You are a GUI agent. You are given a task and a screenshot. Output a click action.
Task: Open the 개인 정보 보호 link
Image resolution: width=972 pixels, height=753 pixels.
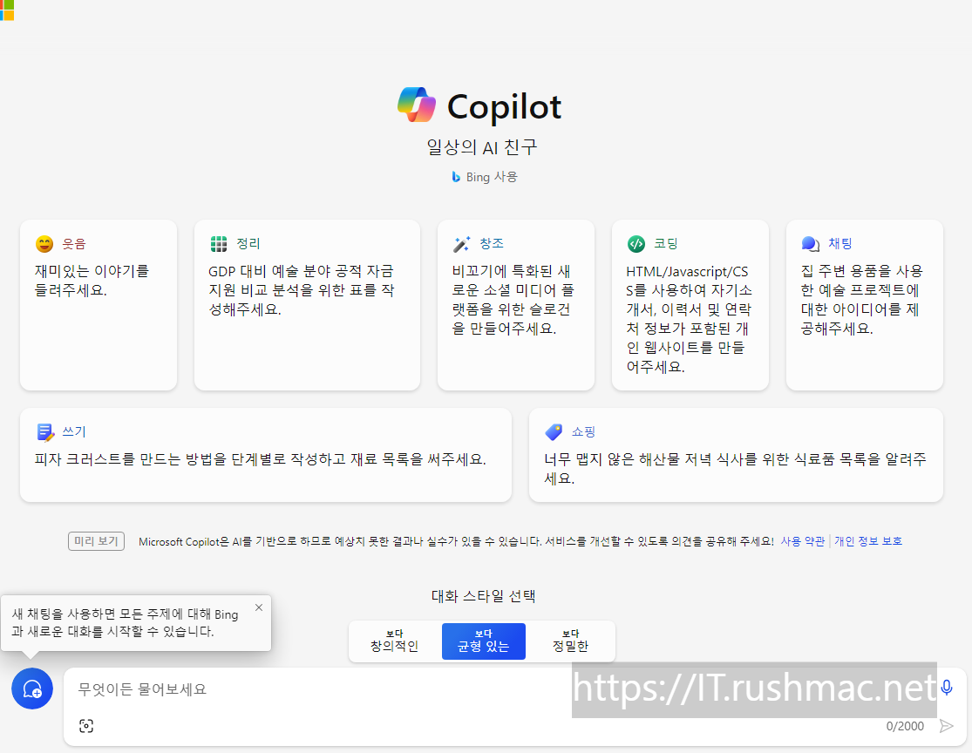click(x=868, y=541)
